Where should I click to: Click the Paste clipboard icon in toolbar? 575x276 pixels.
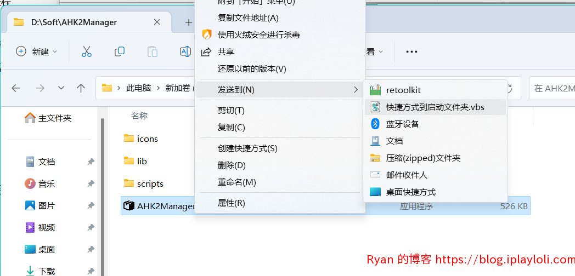click(x=153, y=51)
